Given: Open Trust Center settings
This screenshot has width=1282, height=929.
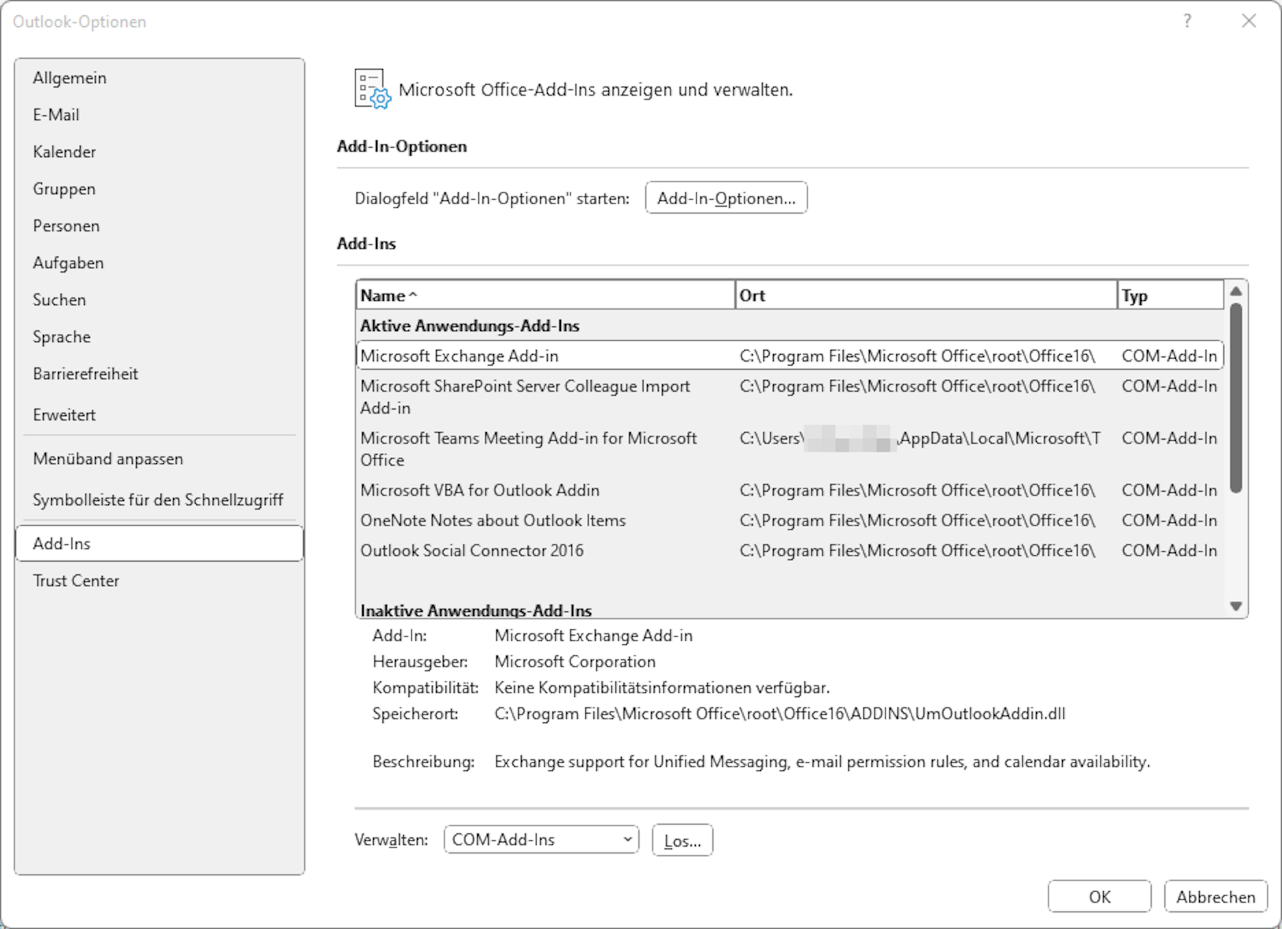Looking at the screenshot, I should click(x=159, y=581).
